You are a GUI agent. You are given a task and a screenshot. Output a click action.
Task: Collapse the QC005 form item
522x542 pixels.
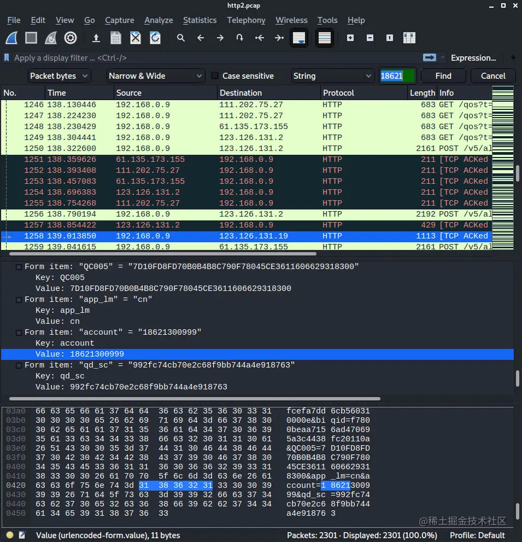(19, 267)
